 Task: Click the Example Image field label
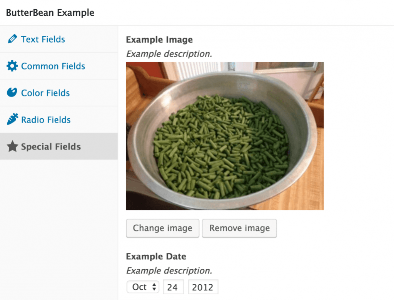159,40
